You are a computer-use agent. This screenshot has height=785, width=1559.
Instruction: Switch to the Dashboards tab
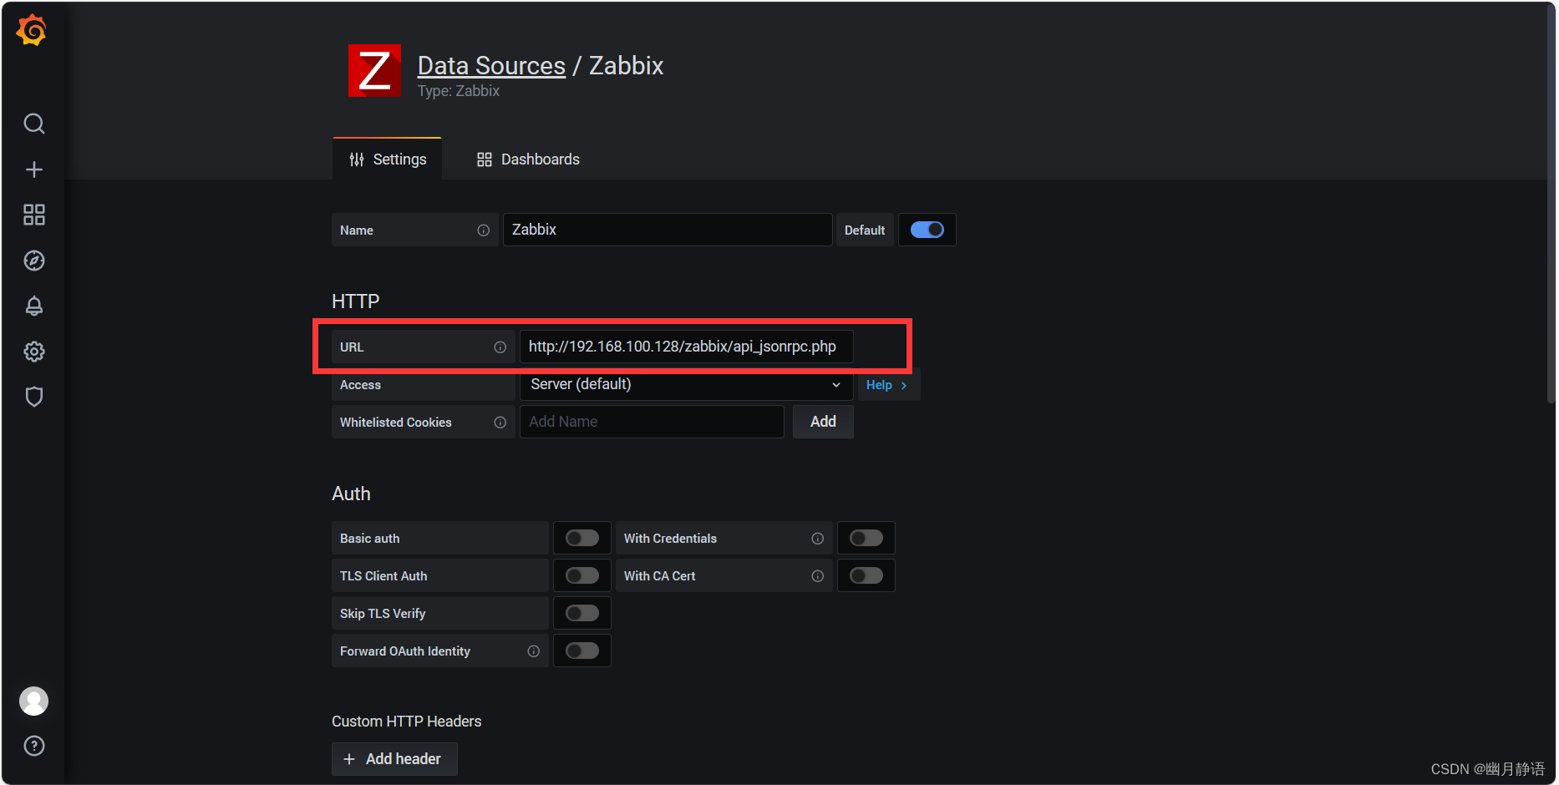click(528, 160)
